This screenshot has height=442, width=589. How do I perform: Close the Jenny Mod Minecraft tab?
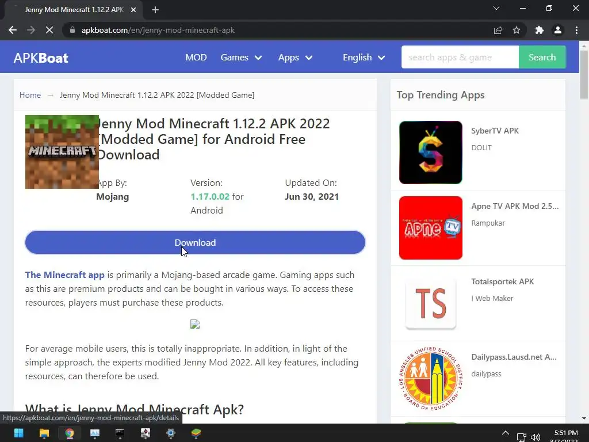[x=133, y=10]
